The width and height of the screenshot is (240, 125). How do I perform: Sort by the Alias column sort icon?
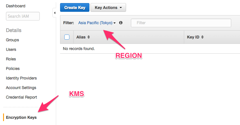click(89, 37)
